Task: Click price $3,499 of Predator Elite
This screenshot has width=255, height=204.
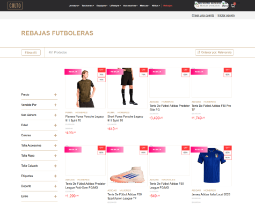Action: click(x=156, y=118)
